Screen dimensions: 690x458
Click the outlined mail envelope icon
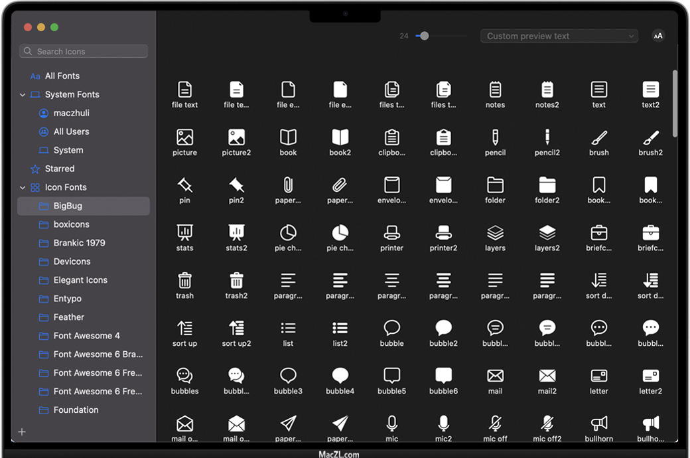495,376
